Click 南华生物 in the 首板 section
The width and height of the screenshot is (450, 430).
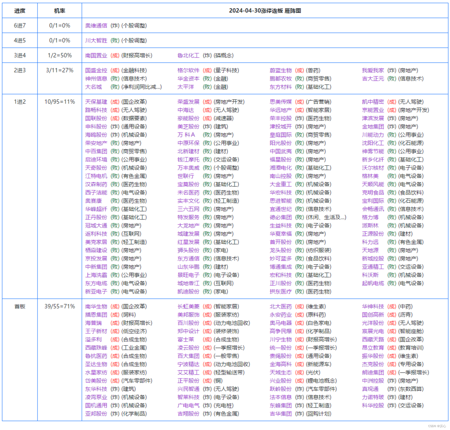click(96, 306)
